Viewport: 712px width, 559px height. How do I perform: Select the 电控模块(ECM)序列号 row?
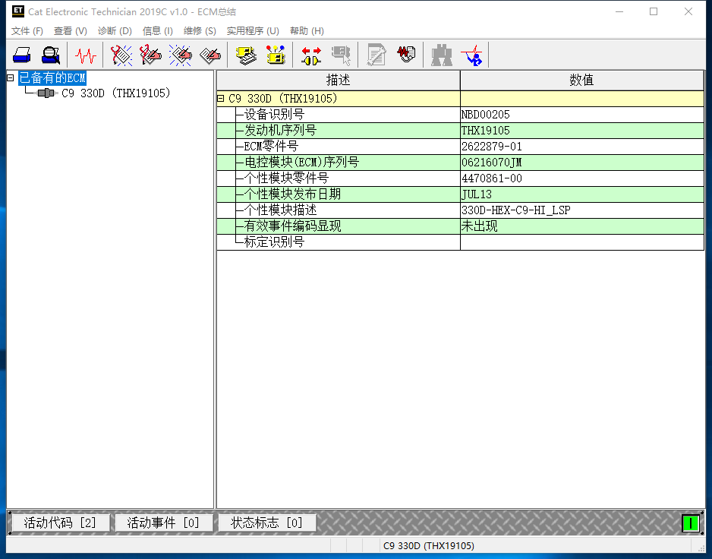point(461,163)
